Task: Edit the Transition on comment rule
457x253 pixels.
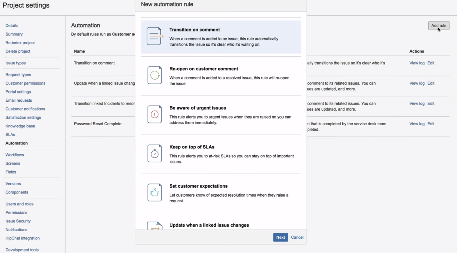Action: click(x=431, y=63)
